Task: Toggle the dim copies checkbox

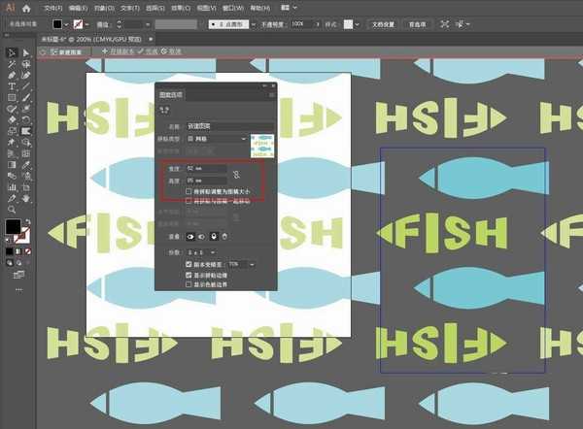Action: click(189, 264)
